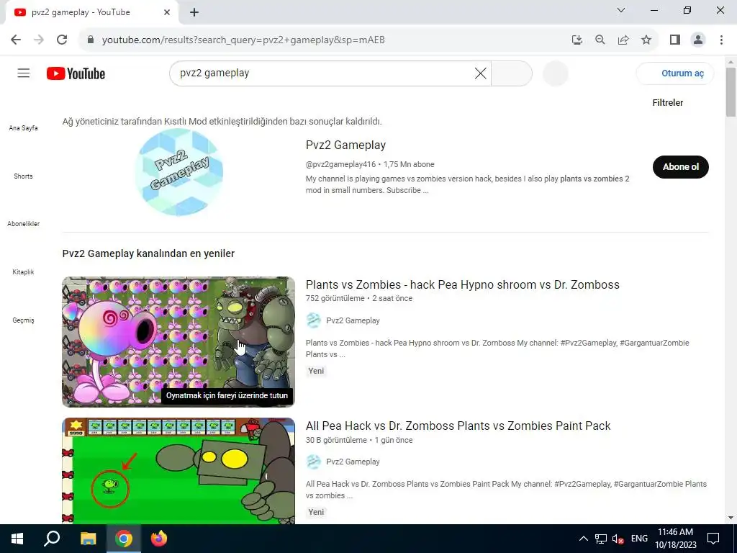
Task: Open the Windows notification center
Action: 713,539
